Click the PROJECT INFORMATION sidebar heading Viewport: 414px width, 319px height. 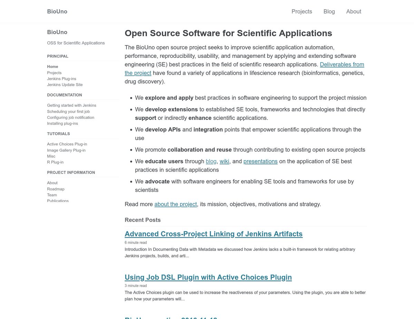coord(71,173)
